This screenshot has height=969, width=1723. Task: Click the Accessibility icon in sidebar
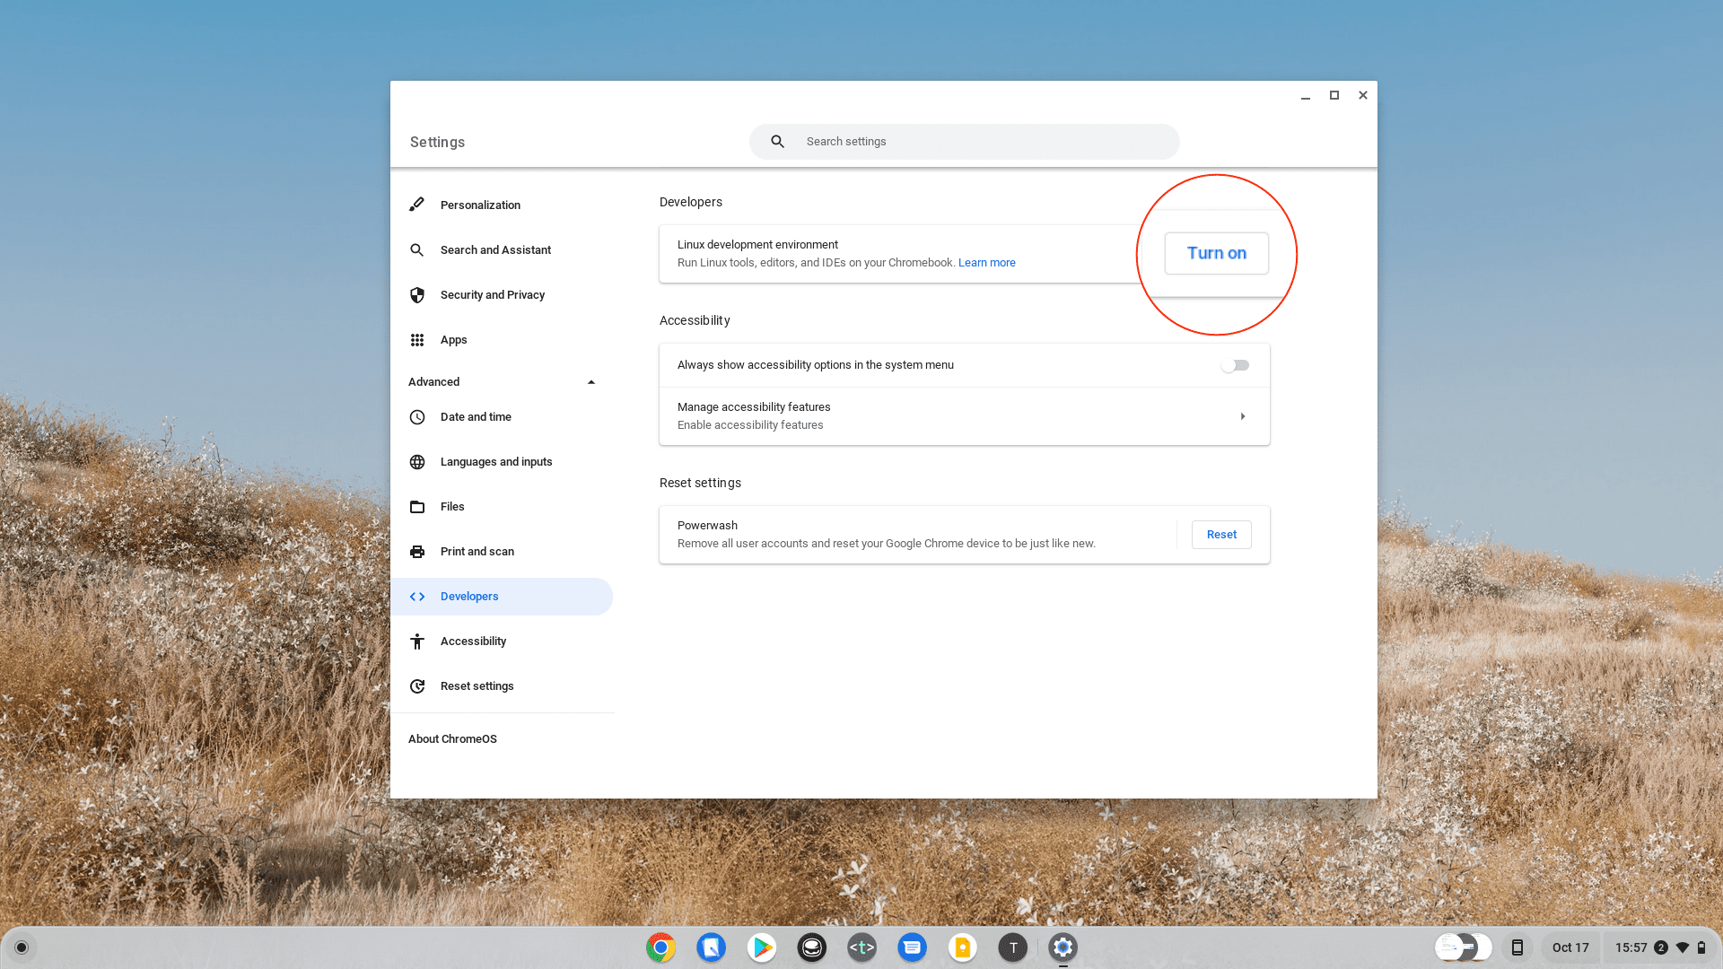tap(416, 642)
